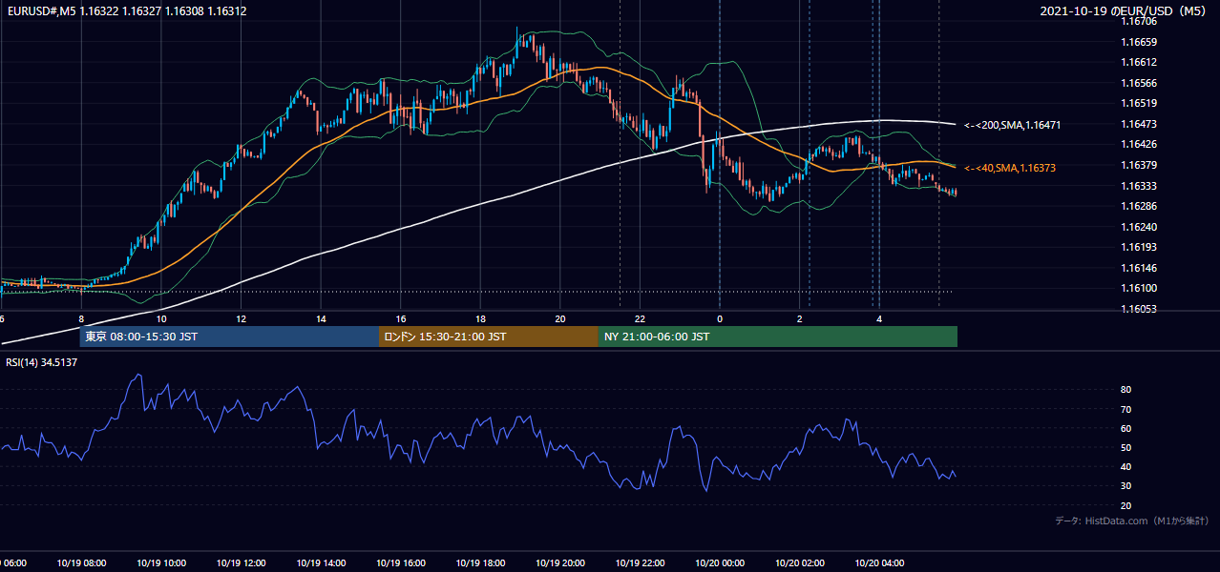Viewport: 1220px width, 572px height.
Task: Select the 10/19 14:00 time axis label
Action: [x=320, y=563]
